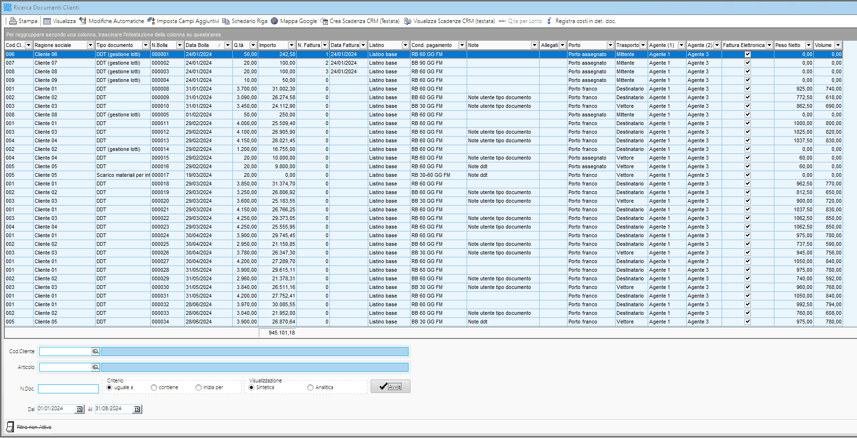Select the uguale a radio button
857x438 pixels.
click(109, 388)
